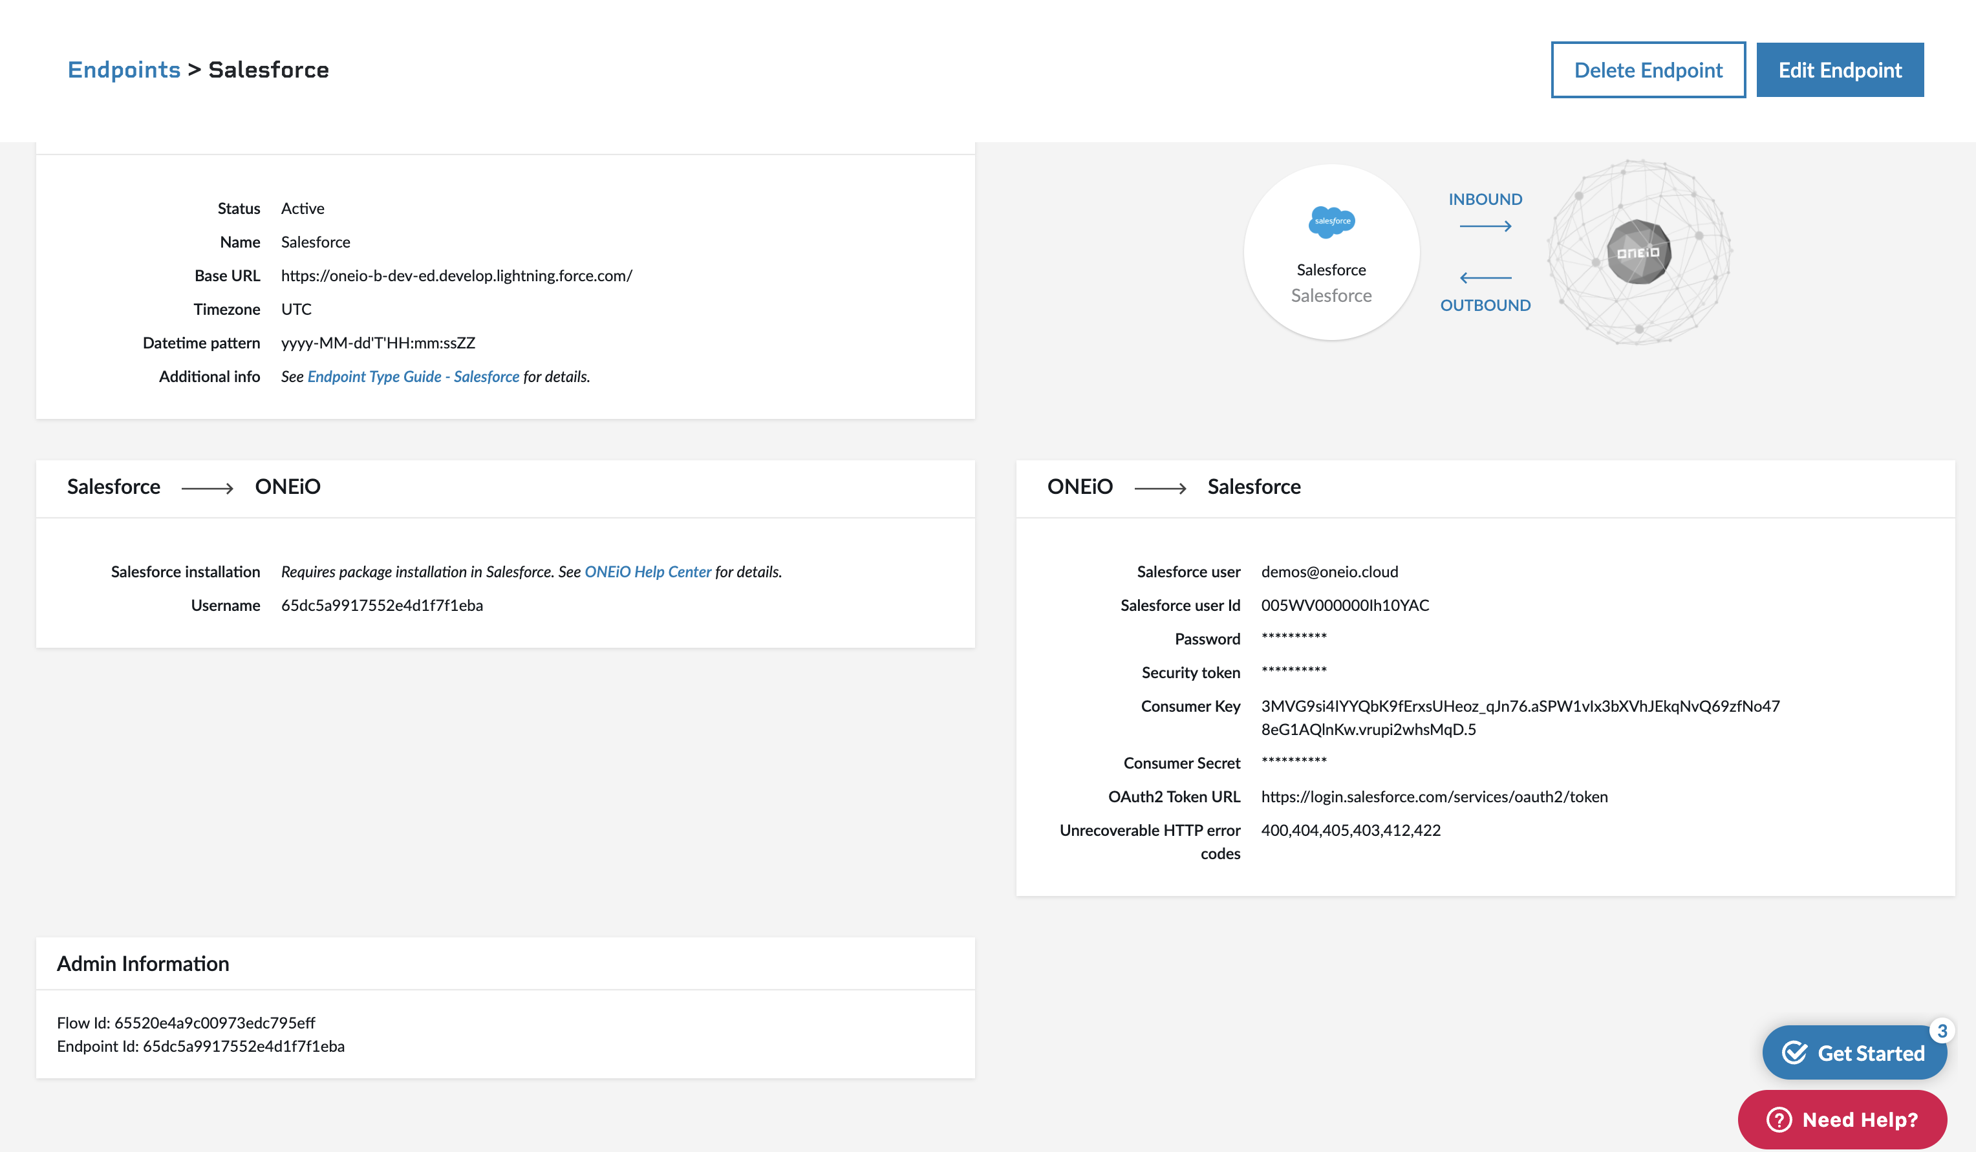1976x1152 pixels.
Task: Click the OUTBOUND label
Action: 1485,305
